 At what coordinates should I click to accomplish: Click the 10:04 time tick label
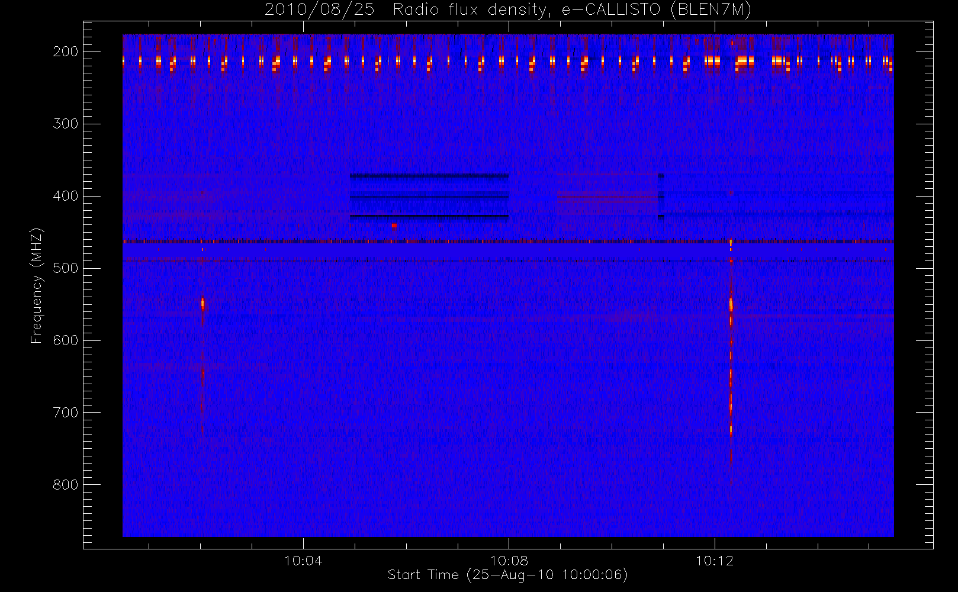[303, 561]
